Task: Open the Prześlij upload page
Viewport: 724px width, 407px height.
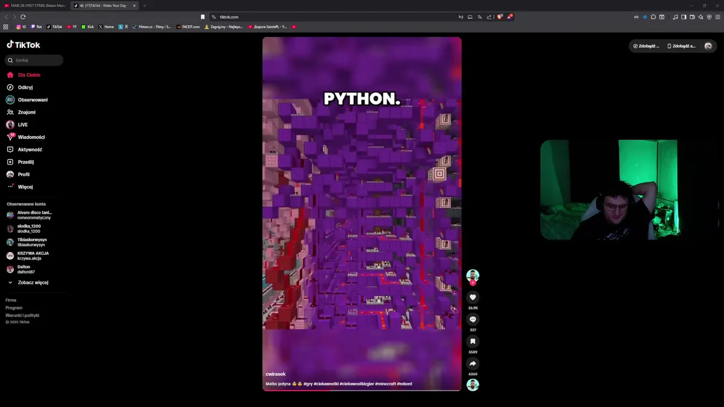Action: (20, 162)
